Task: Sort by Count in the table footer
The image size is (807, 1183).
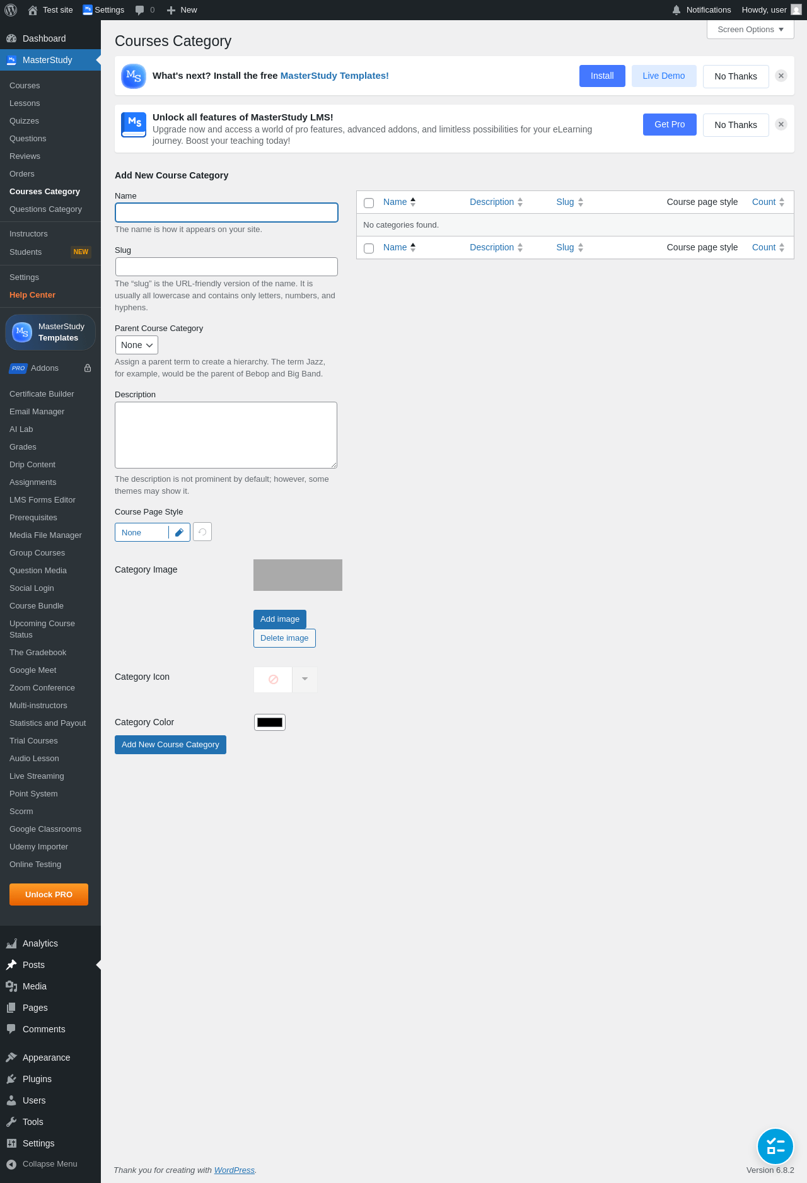Action: [x=769, y=247]
